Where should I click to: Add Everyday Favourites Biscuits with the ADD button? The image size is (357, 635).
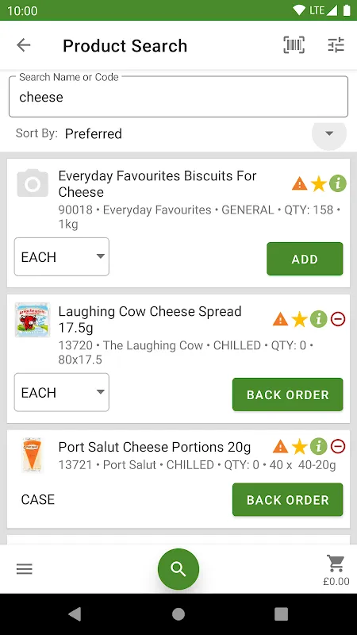point(305,259)
